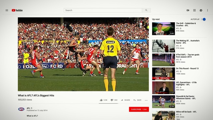Select title 'The Making Of... Australia's Game - AFL'
The image size is (213, 120).
coord(188,42)
